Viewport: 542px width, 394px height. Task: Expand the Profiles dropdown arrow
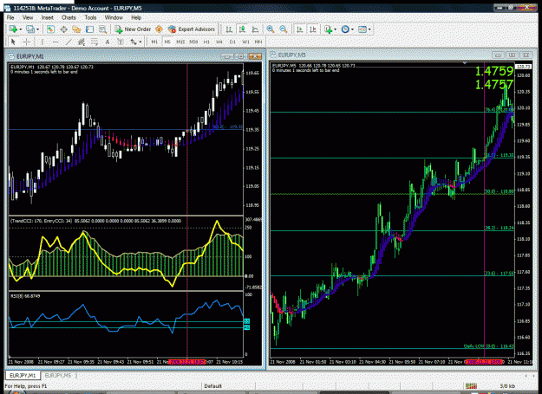pos(37,29)
